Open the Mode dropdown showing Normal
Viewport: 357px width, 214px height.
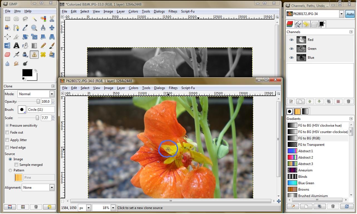coord(51,94)
